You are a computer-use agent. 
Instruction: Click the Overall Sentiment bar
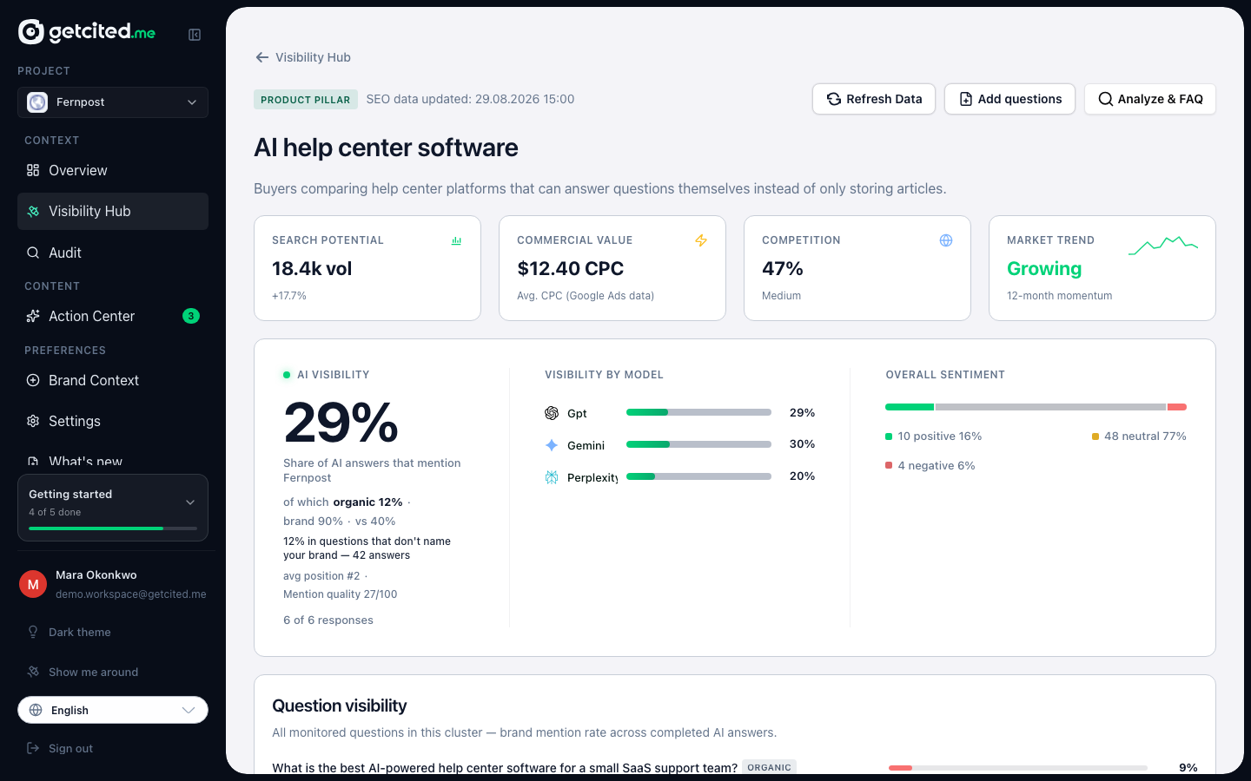(1036, 407)
